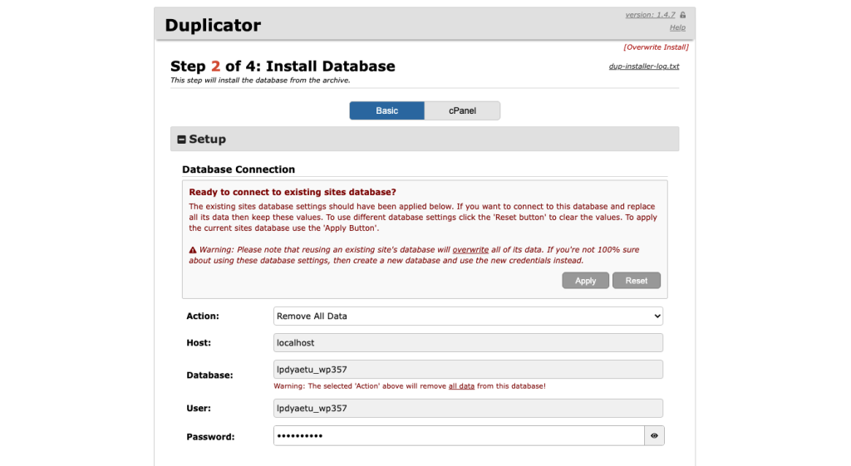
Task: Focus the Database name input field
Action: (468, 370)
